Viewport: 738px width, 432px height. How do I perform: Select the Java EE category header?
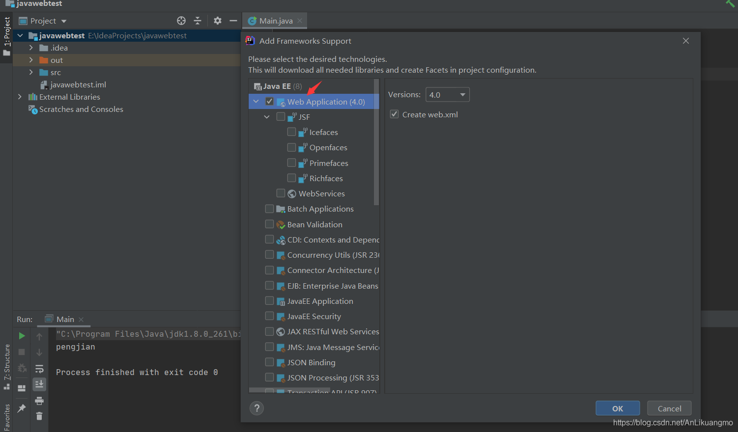coord(278,86)
